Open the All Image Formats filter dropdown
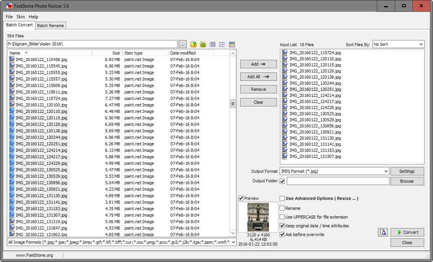This screenshot has height=262, width=433. tap(233, 242)
